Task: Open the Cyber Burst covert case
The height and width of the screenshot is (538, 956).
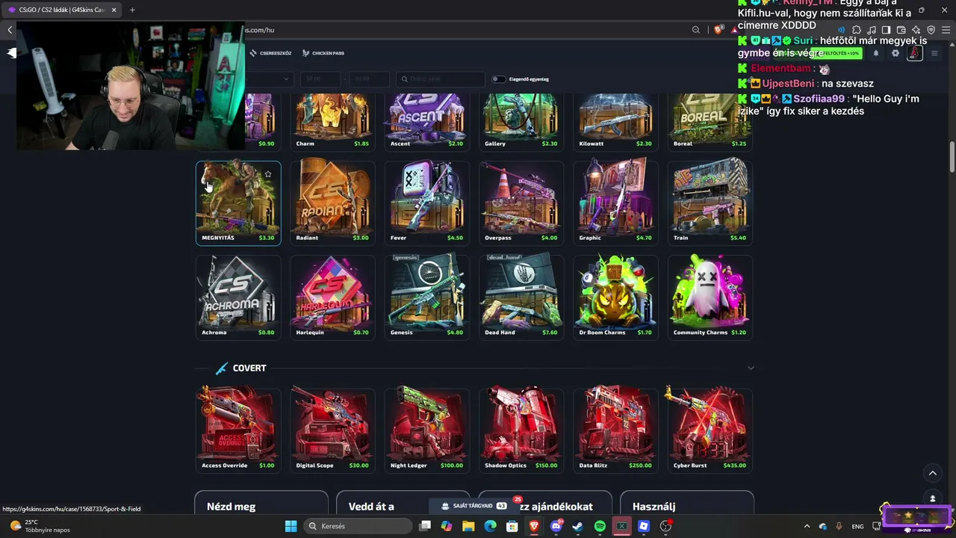Action: tap(710, 430)
